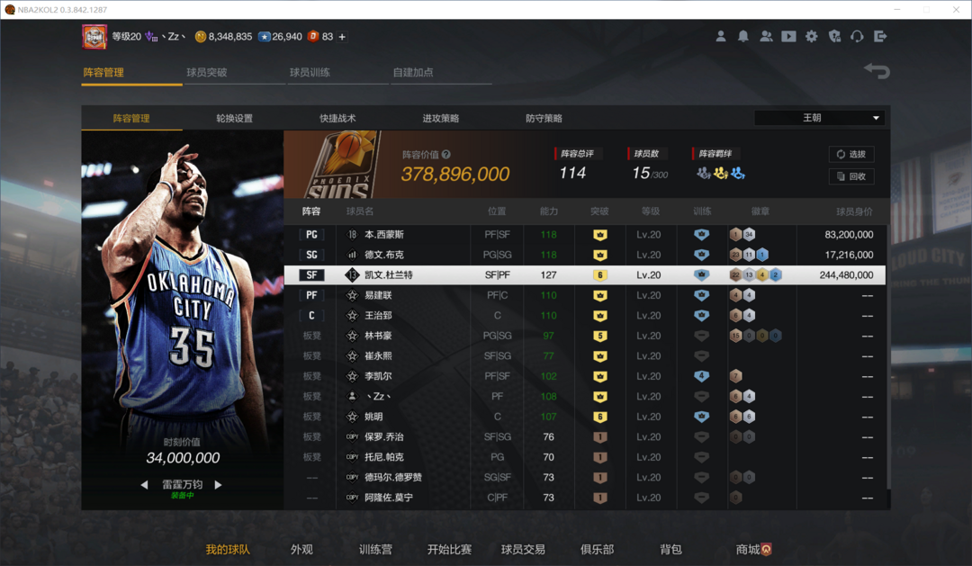Viewport: 972px width, 566px height.
Task: Open 商城 in the bottom navigation
Action: tap(752, 549)
